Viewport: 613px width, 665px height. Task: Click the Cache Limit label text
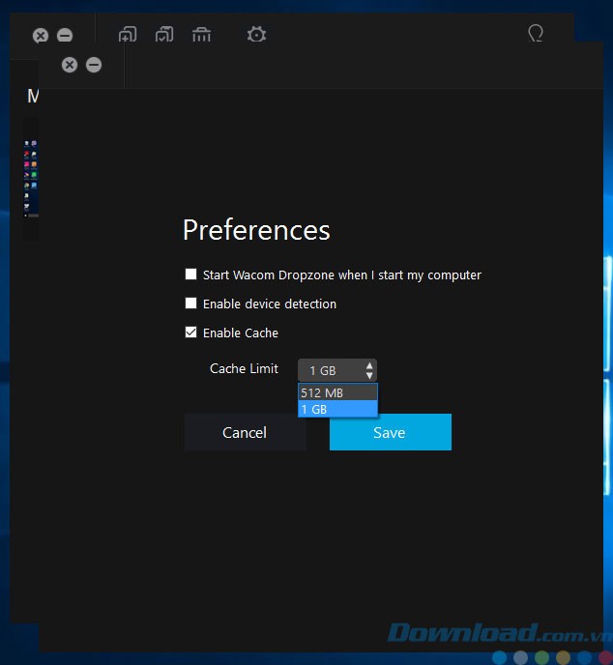pos(244,369)
